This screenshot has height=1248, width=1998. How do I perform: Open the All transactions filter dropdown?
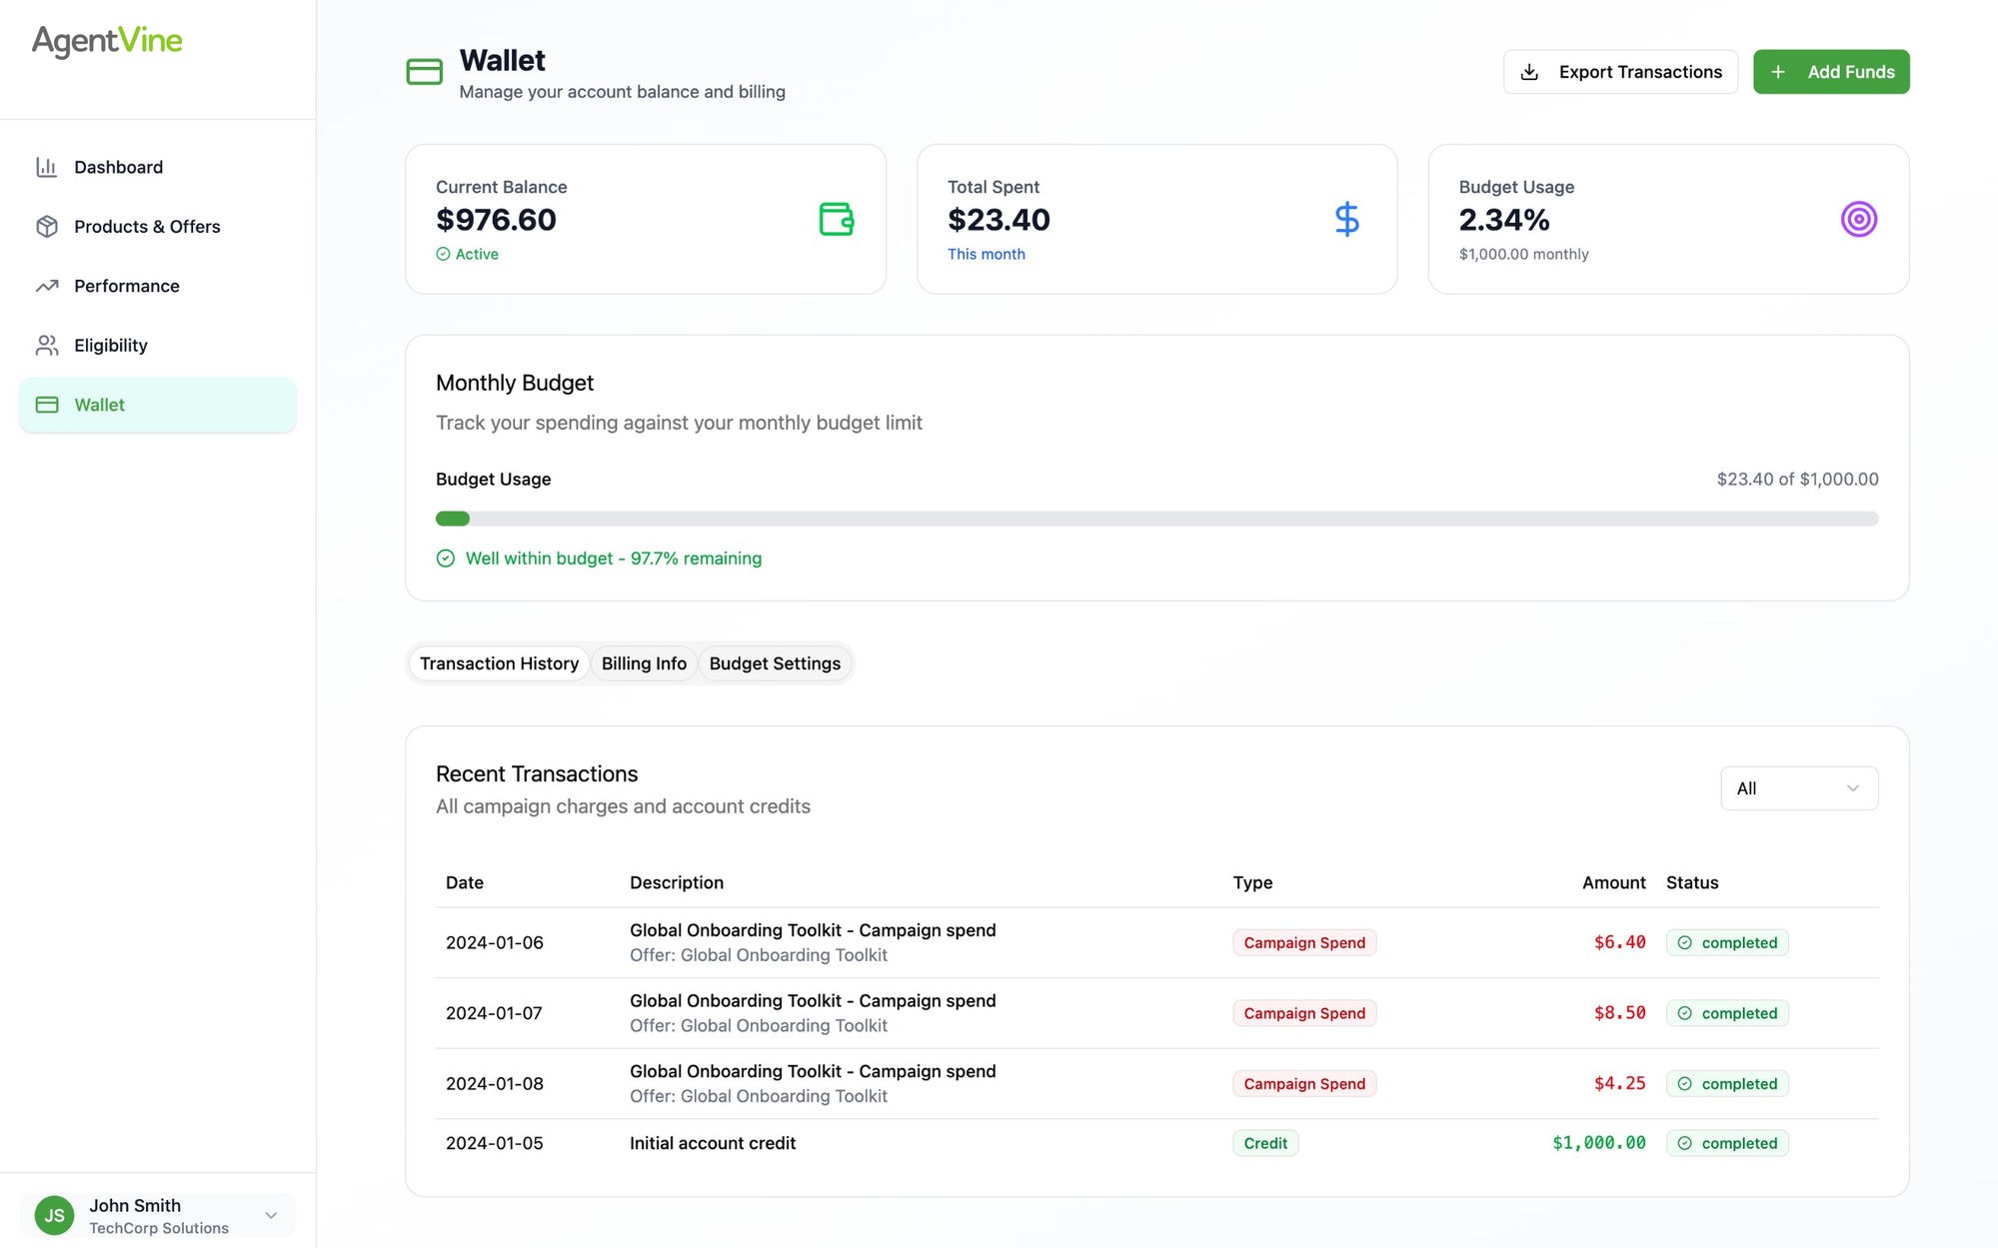click(1799, 788)
